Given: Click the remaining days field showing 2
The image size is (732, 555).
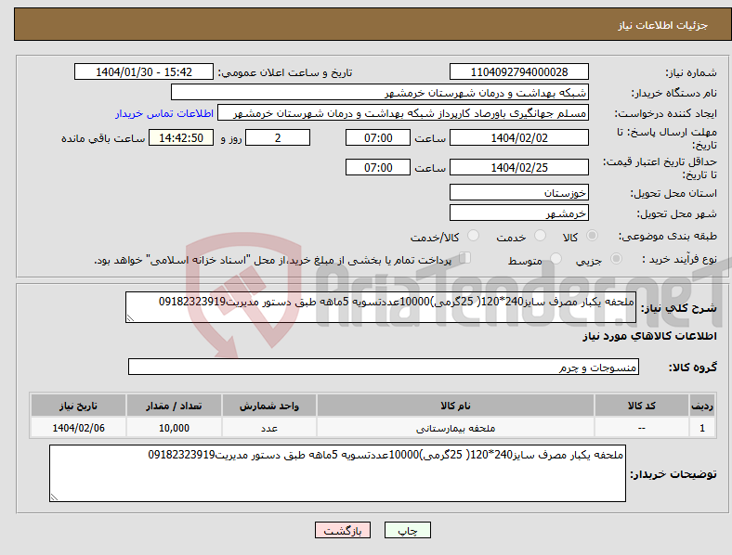Looking at the screenshot, I should [278, 137].
